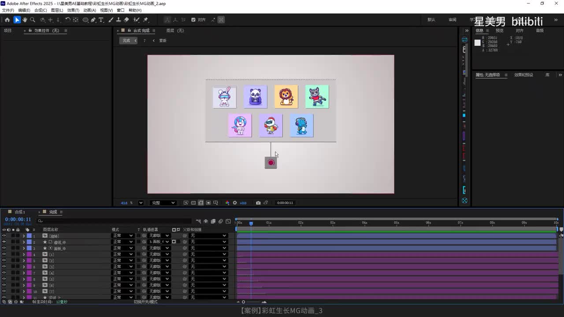Select the Hand tool
This screenshot has width=564, height=317.
tap(25, 20)
